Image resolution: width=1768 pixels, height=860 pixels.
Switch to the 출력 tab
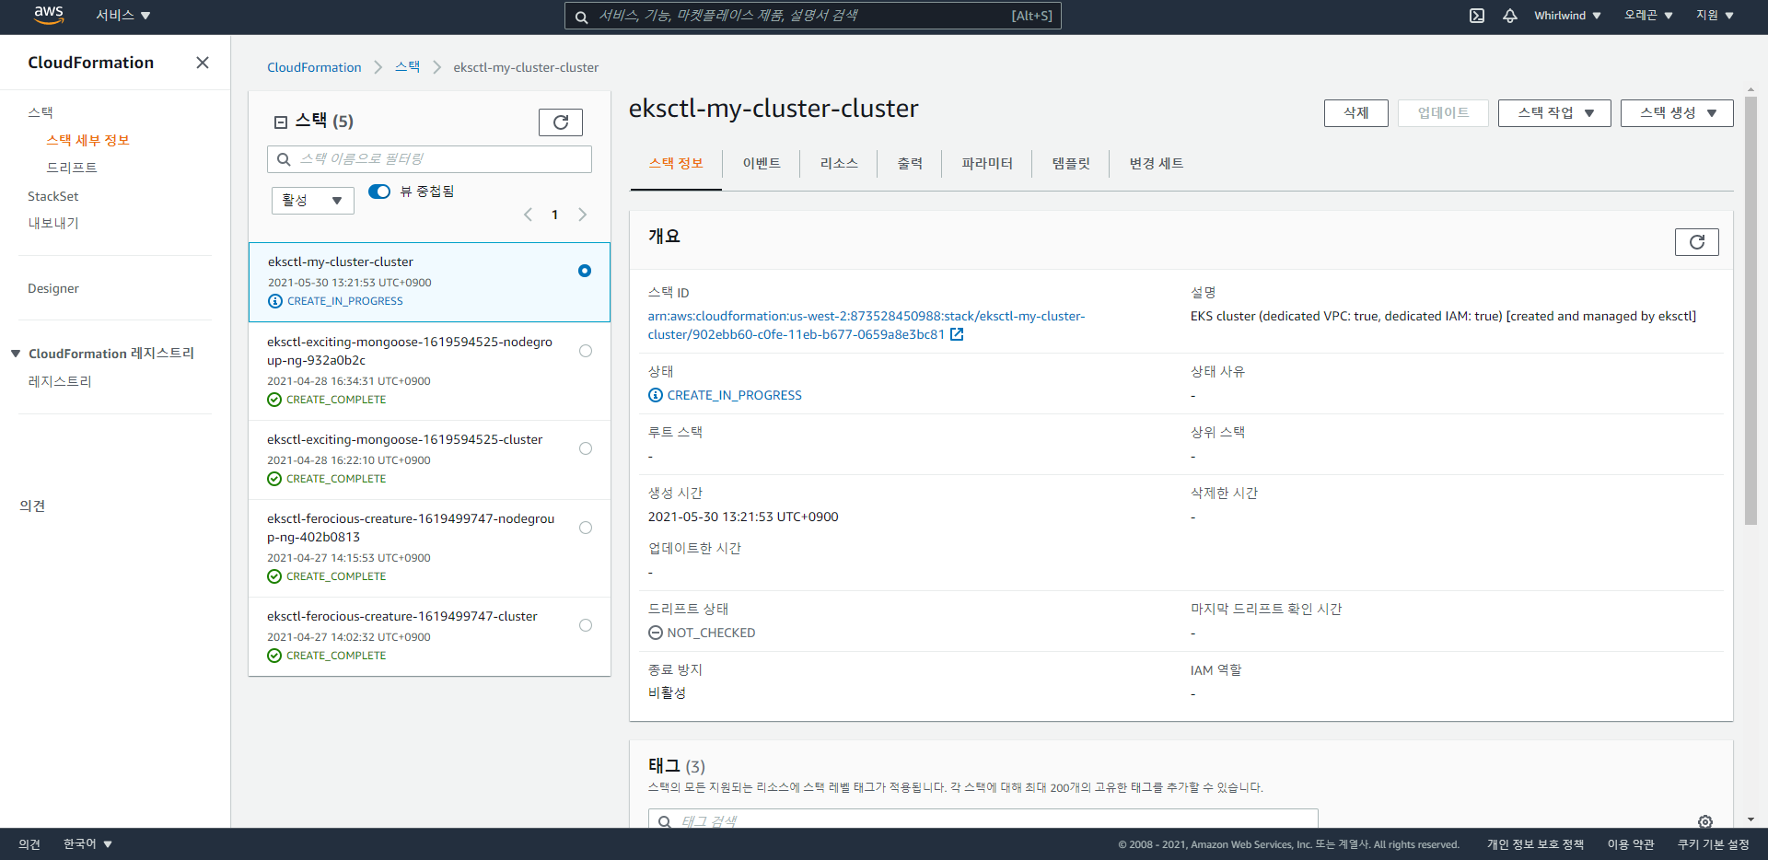910,163
